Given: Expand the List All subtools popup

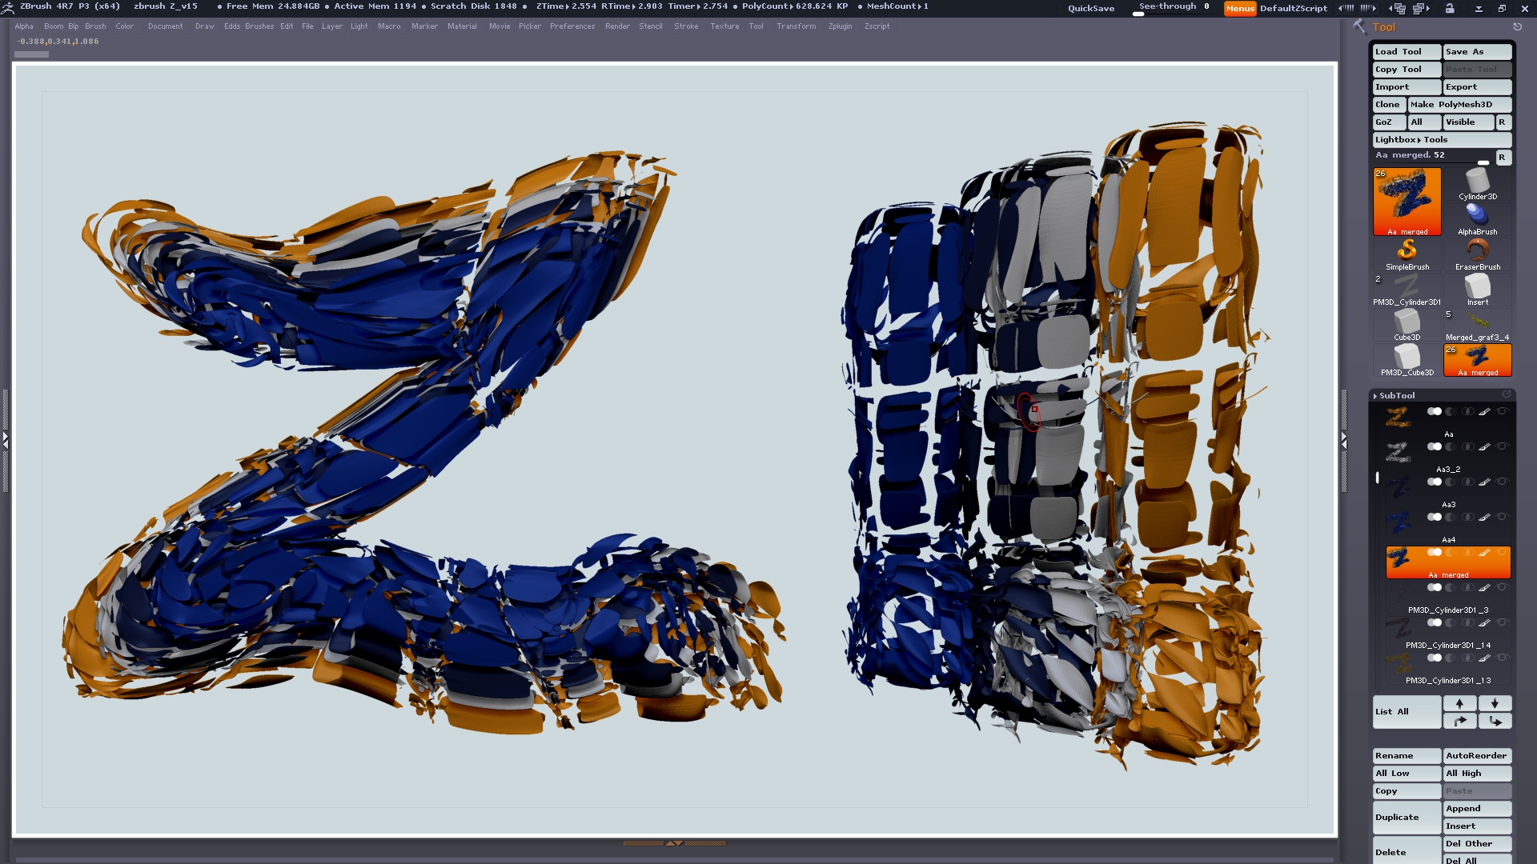Looking at the screenshot, I should click(x=1407, y=711).
